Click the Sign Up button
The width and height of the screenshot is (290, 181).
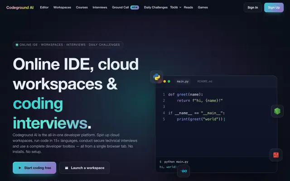[274, 8]
